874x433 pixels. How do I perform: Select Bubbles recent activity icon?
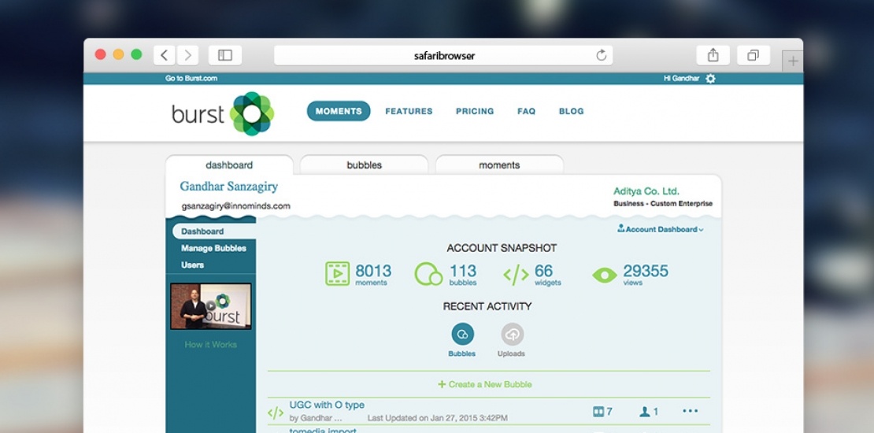tap(462, 335)
